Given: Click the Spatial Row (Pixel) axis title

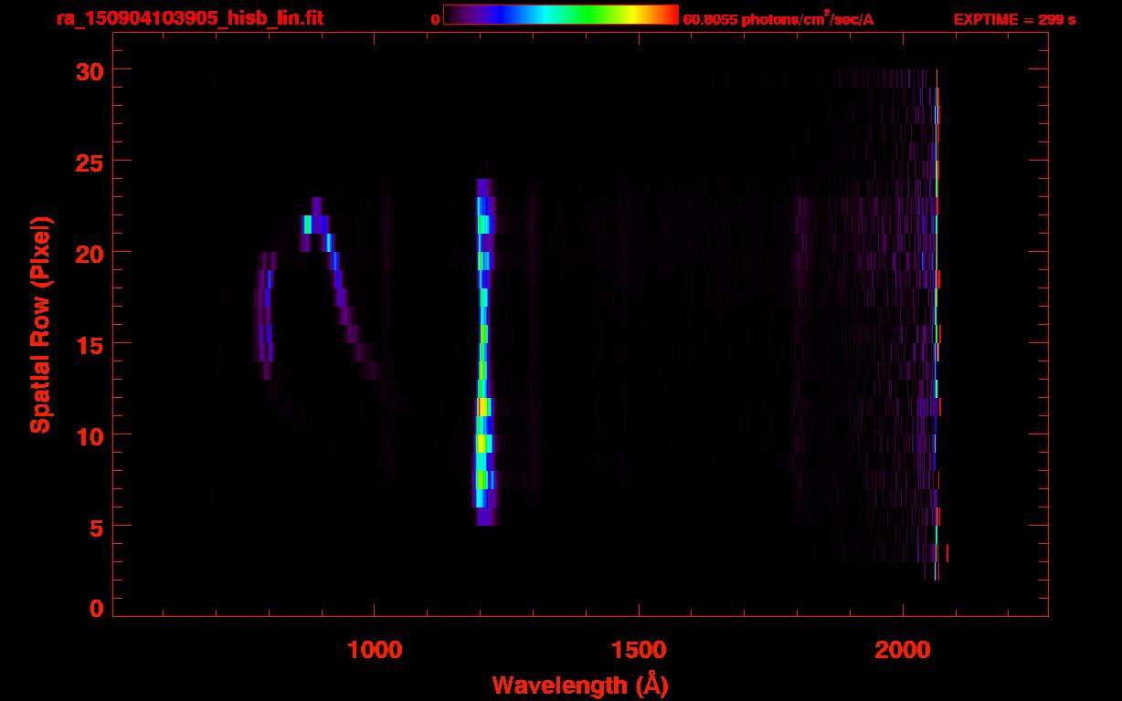Looking at the screenshot, I should coord(40,324).
